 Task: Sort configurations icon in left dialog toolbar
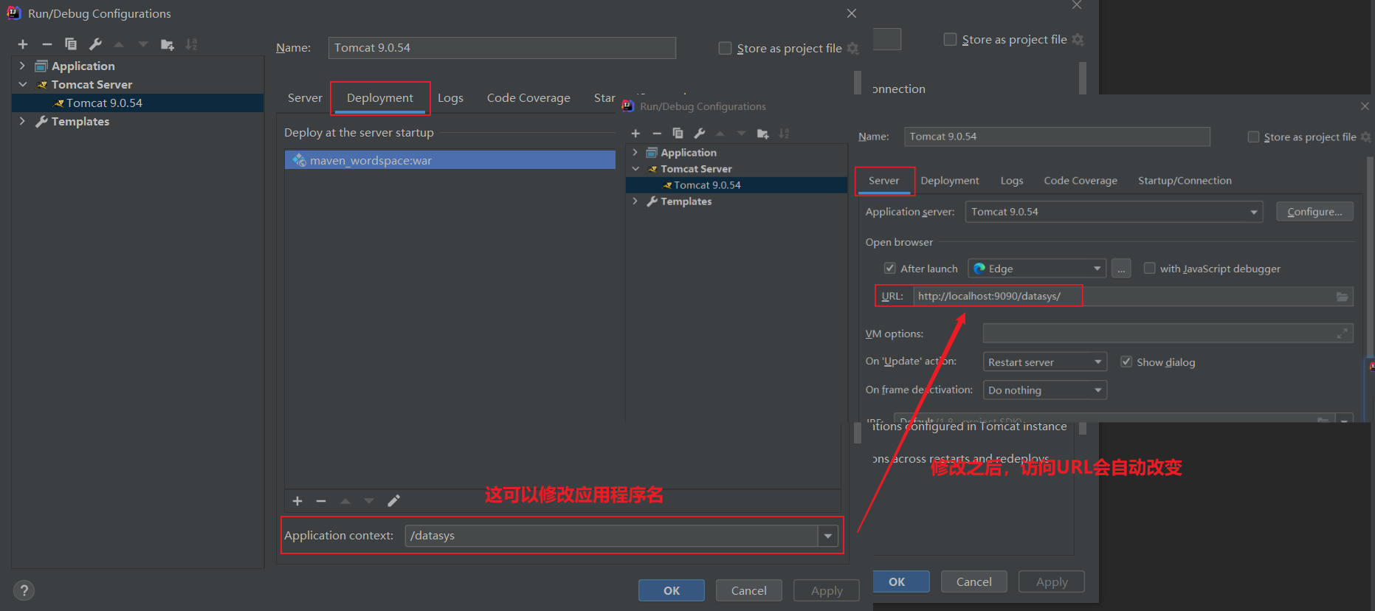coord(191,44)
